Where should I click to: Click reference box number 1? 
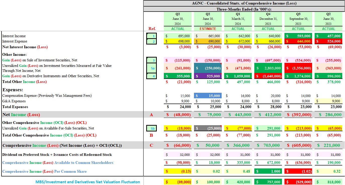point(152,36)
